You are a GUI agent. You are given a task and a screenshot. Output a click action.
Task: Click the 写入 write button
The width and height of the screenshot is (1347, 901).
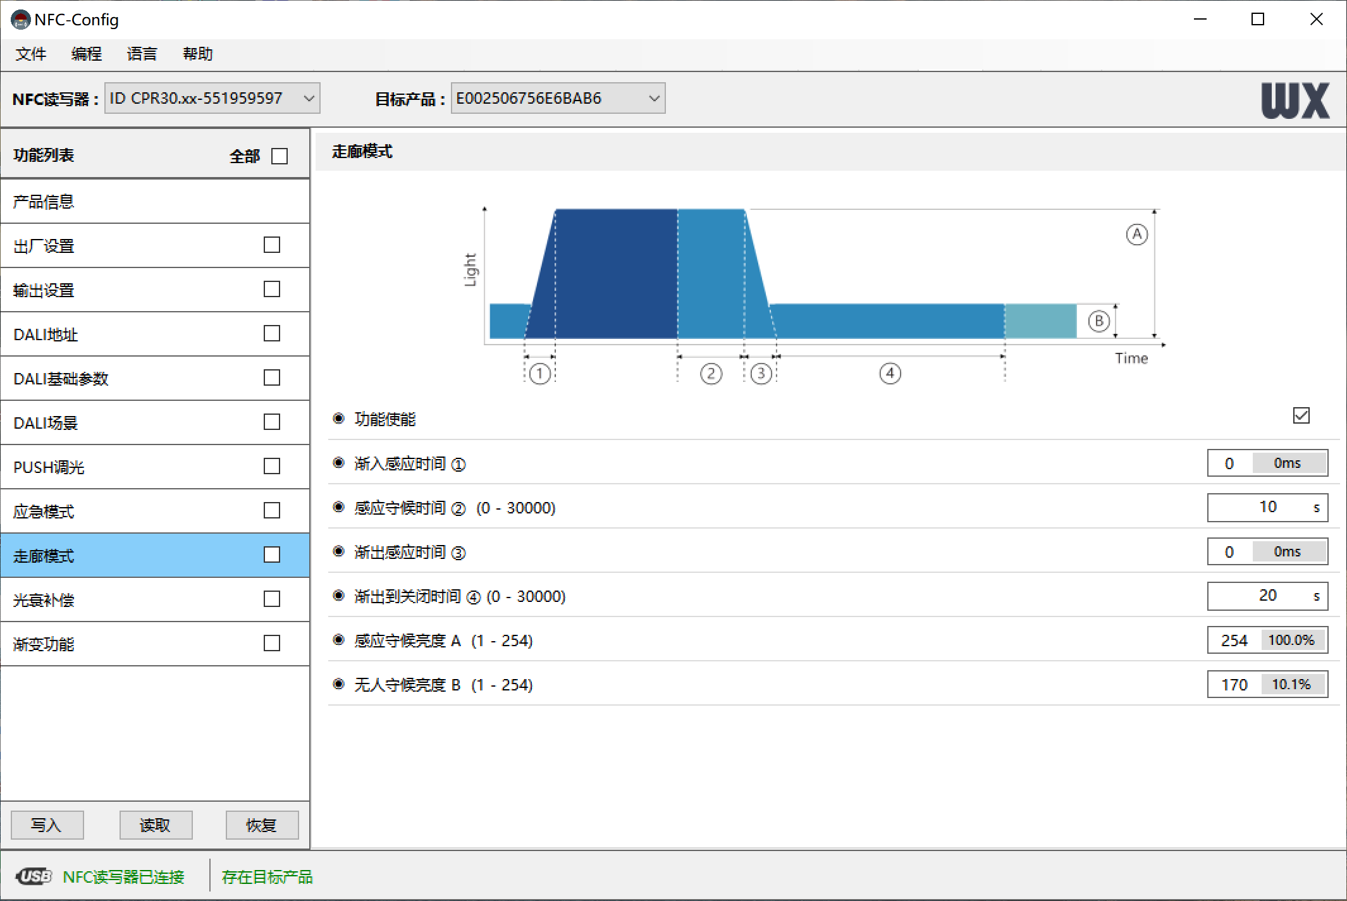[x=47, y=825]
